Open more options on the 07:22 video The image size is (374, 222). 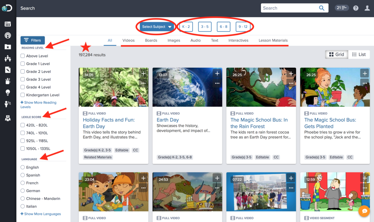(x=291, y=188)
